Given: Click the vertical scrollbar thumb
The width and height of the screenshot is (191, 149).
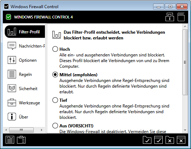Looking at the screenshot, I should 185,62.
